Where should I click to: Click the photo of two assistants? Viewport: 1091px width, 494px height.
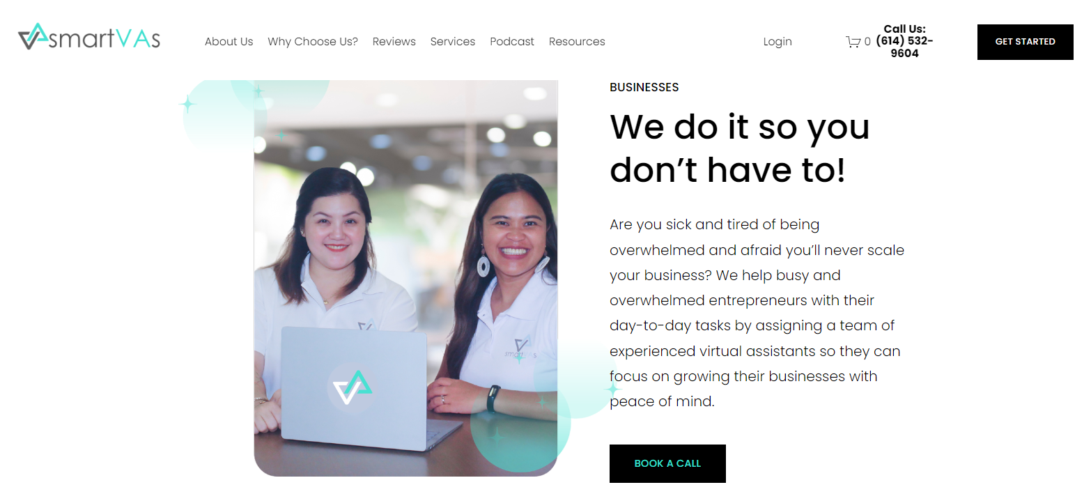coord(405,278)
